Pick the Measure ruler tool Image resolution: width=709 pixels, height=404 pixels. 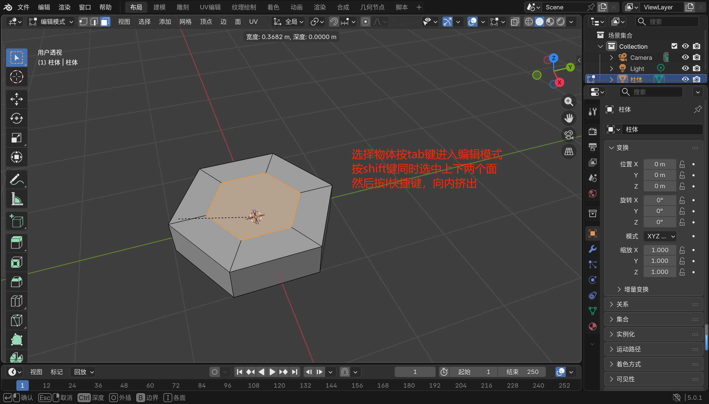(16, 199)
